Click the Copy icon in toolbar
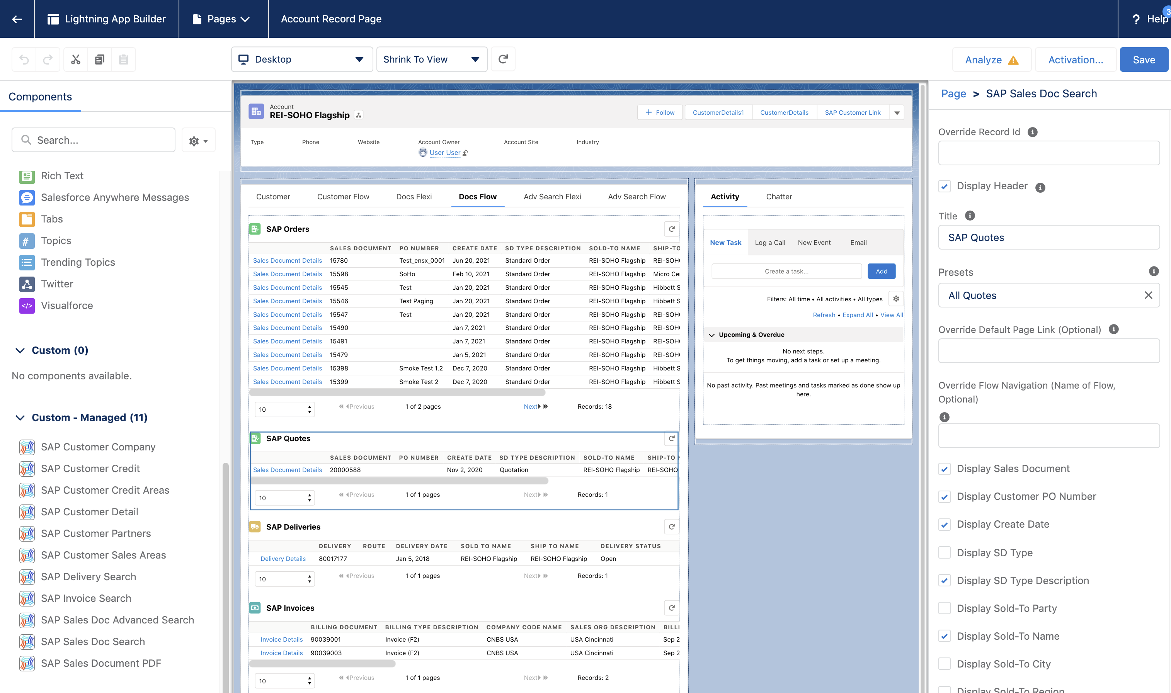Viewport: 1171px width, 693px height. coord(99,59)
